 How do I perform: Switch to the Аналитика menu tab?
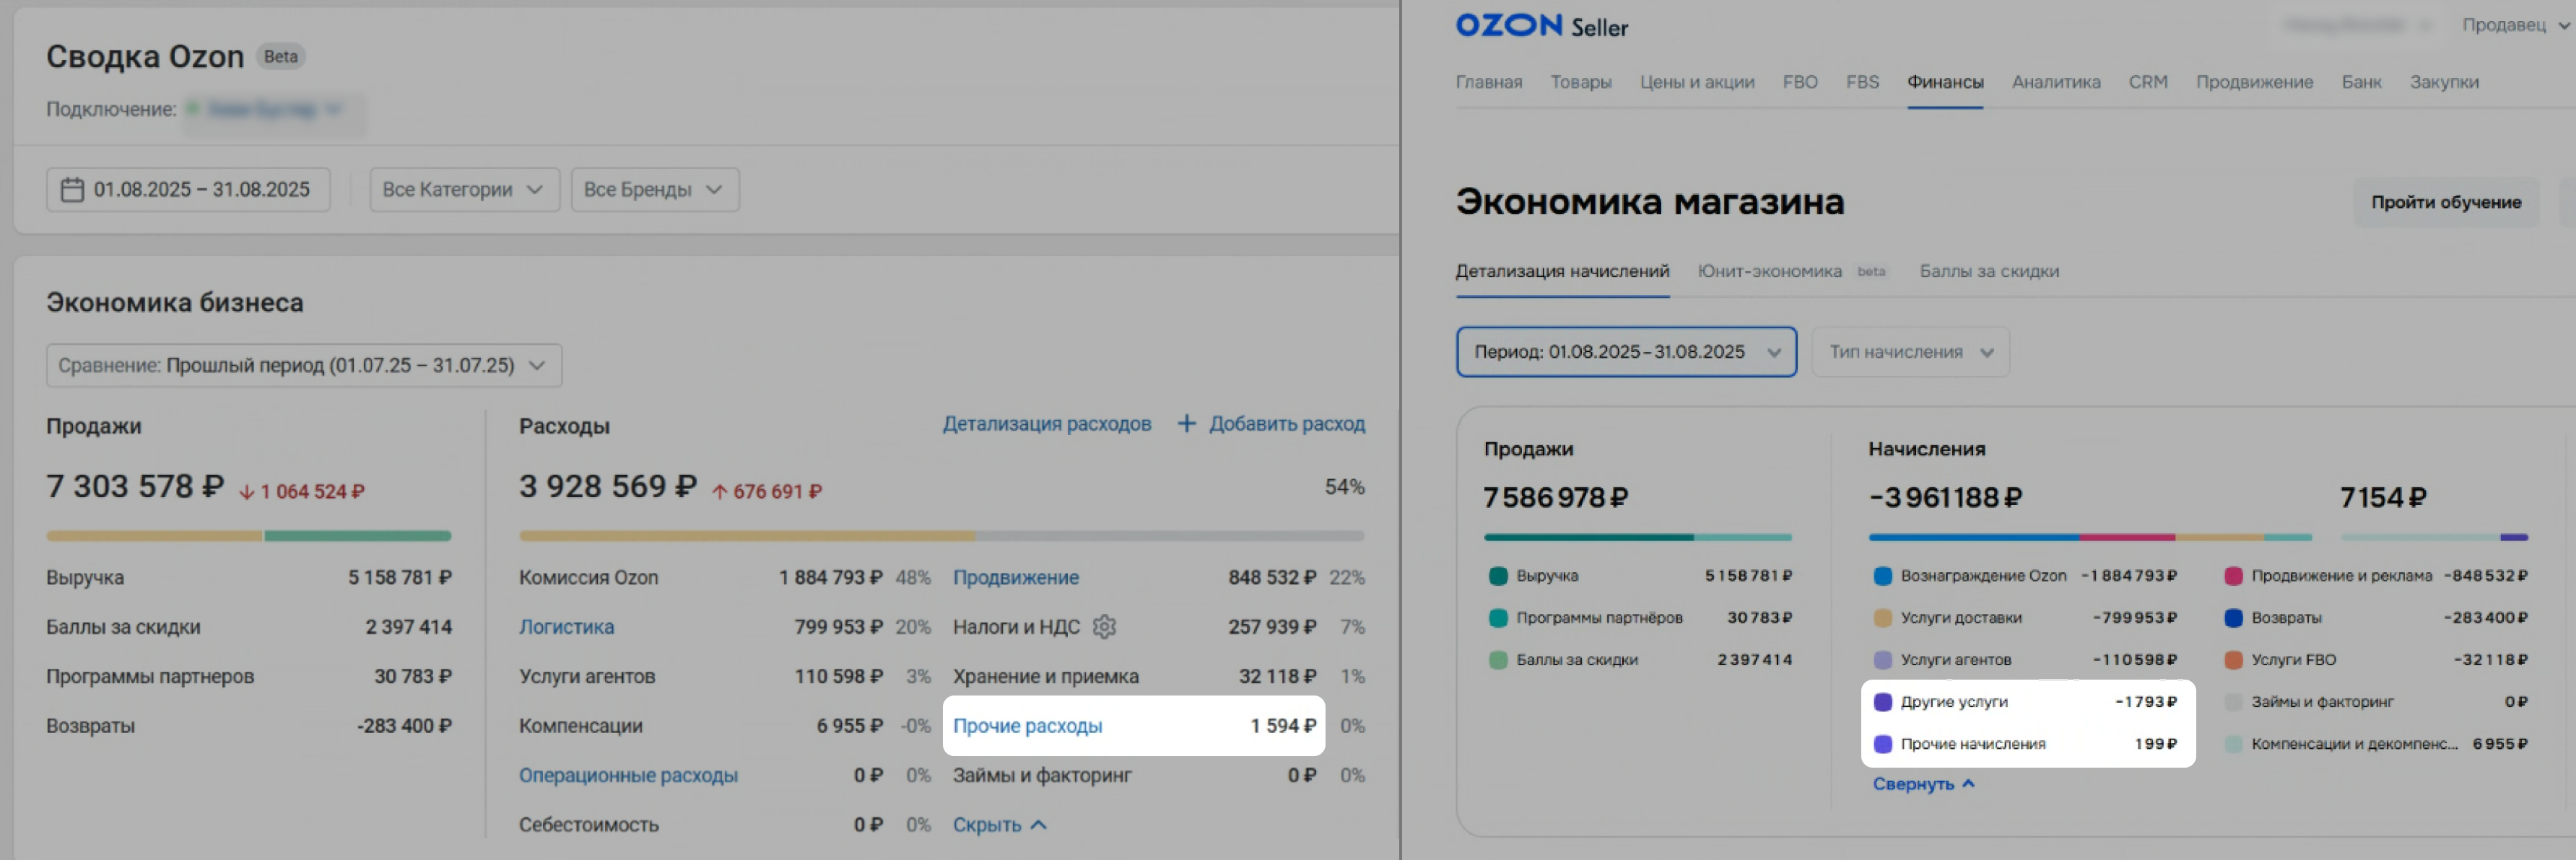point(2055,83)
